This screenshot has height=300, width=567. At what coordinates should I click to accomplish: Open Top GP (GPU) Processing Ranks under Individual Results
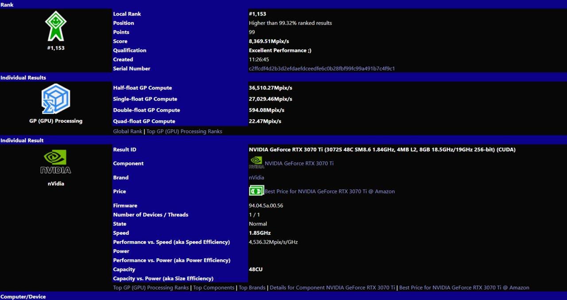[184, 131]
